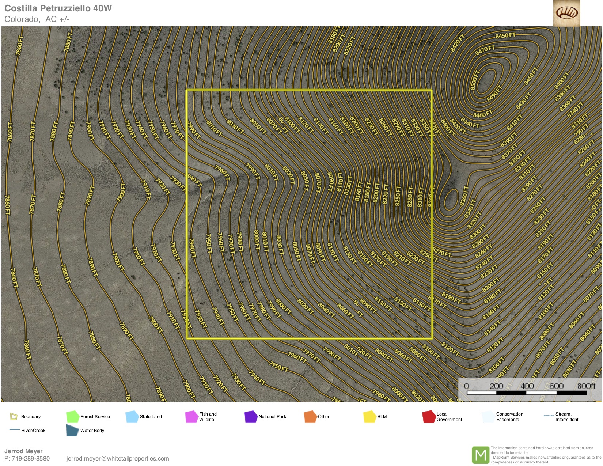The width and height of the screenshot is (603, 466).
Task: Click the Costilla Petruzziello 40W title
Action: point(58,8)
